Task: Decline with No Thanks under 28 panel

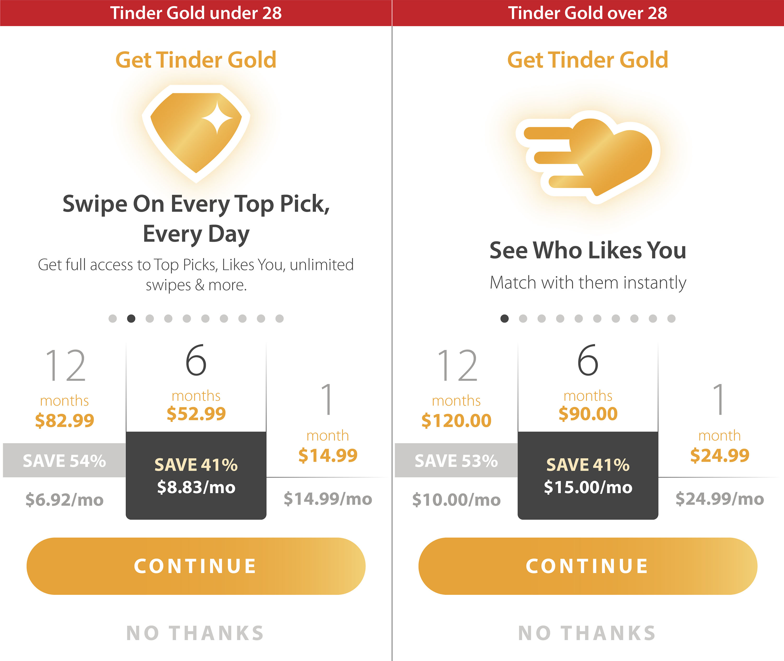Action: (195, 633)
